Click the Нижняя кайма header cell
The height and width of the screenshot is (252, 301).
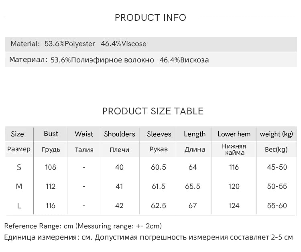234,149
